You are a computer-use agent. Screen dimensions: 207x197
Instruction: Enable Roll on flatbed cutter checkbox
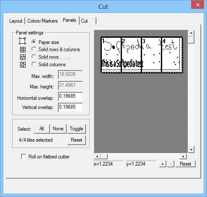point(23,156)
